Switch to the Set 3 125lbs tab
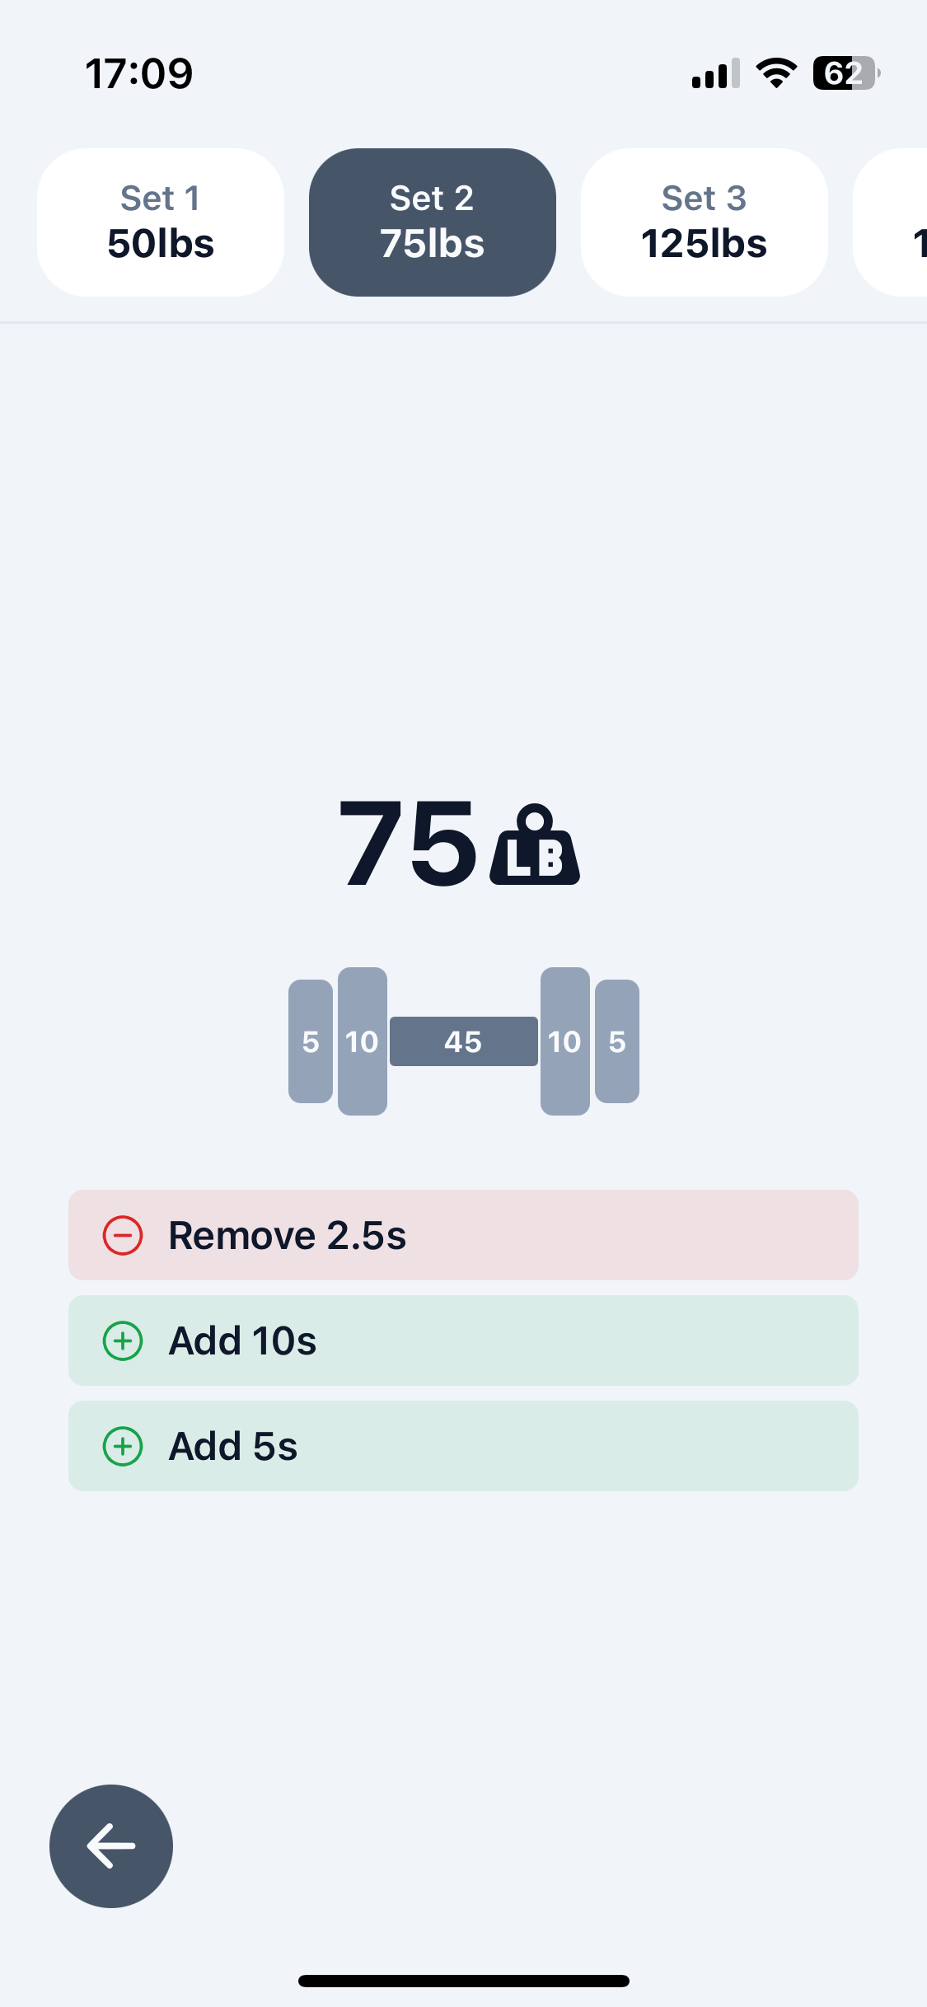The height and width of the screenshot is (2007, 927). [704, 221]
